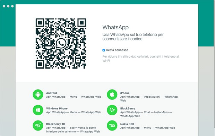Uncheck the Resta connesso checkbox
The width and height of the screenshot is (215, 136).
click(104, 50)
